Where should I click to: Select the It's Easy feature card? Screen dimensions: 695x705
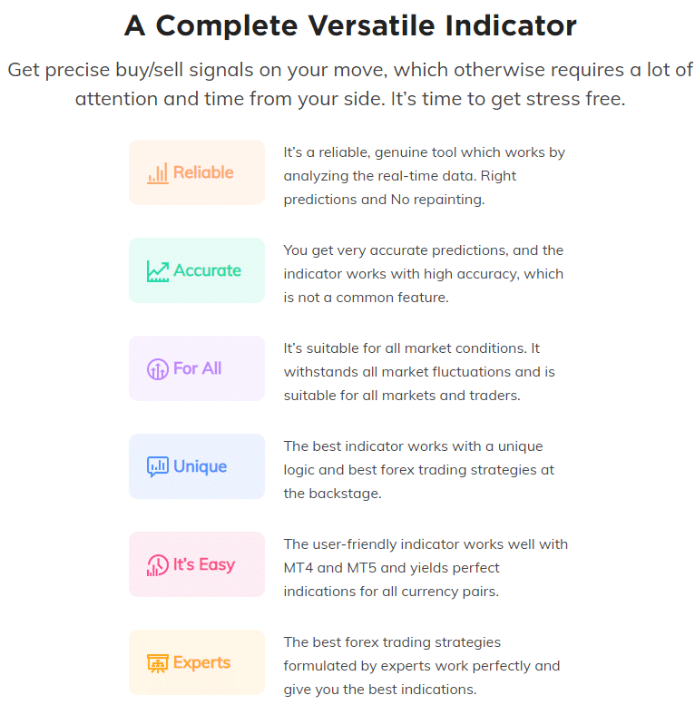tap(197, 564)
